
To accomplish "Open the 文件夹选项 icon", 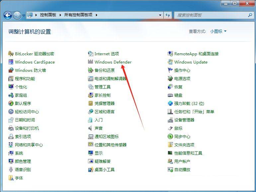I will pyautogui.click(x=170, y=145).
